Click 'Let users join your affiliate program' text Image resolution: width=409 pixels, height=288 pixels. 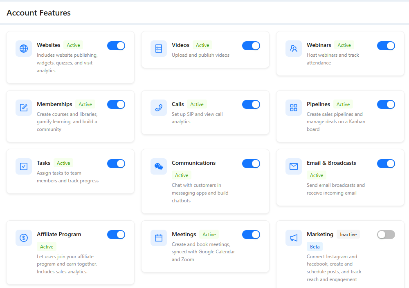pyautogui.click(x=67, y=264)
